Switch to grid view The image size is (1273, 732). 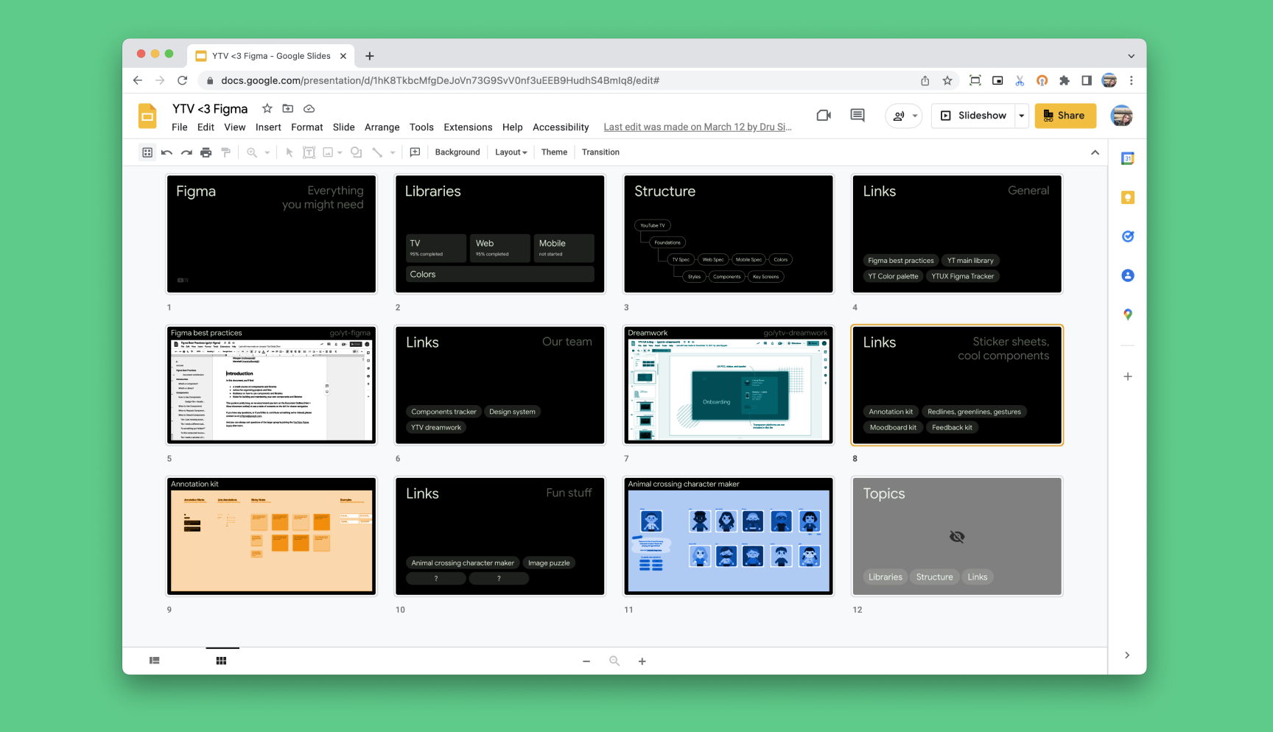[x=221, y=661]
